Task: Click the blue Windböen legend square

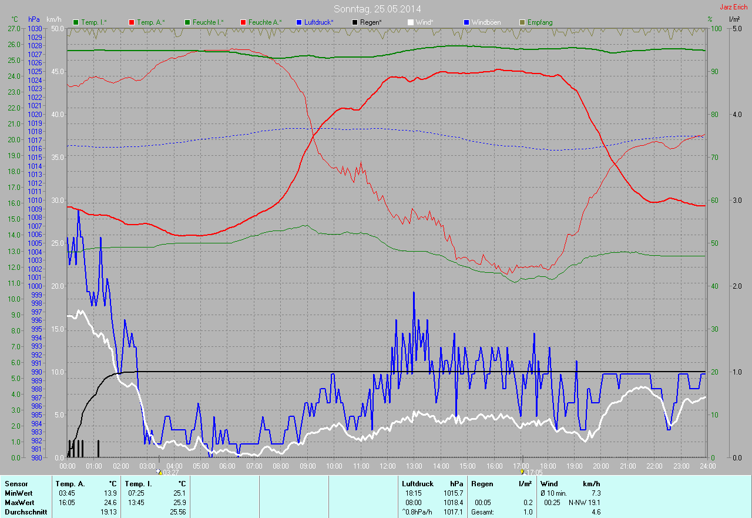Action: coord(466,22)
